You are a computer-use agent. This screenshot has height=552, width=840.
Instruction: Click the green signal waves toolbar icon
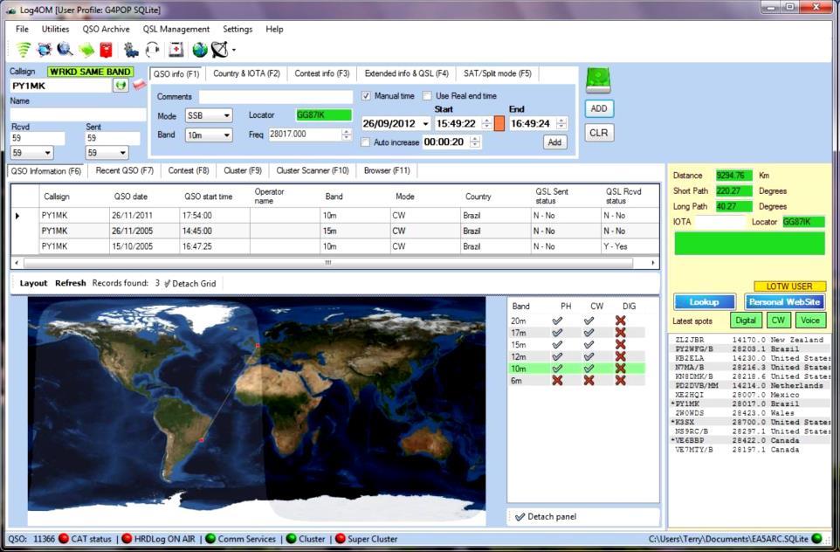click(x=23, y=50)
